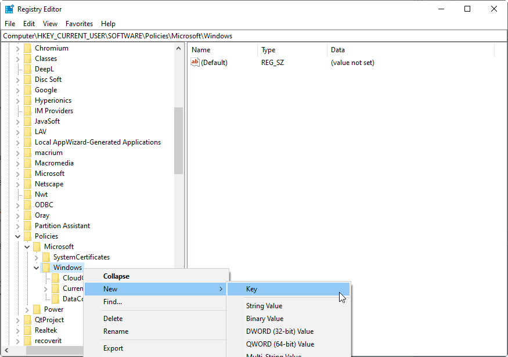Click the REG_SZ type cell
The height and width of the screenshot is (357, 508).
[272, 63]
